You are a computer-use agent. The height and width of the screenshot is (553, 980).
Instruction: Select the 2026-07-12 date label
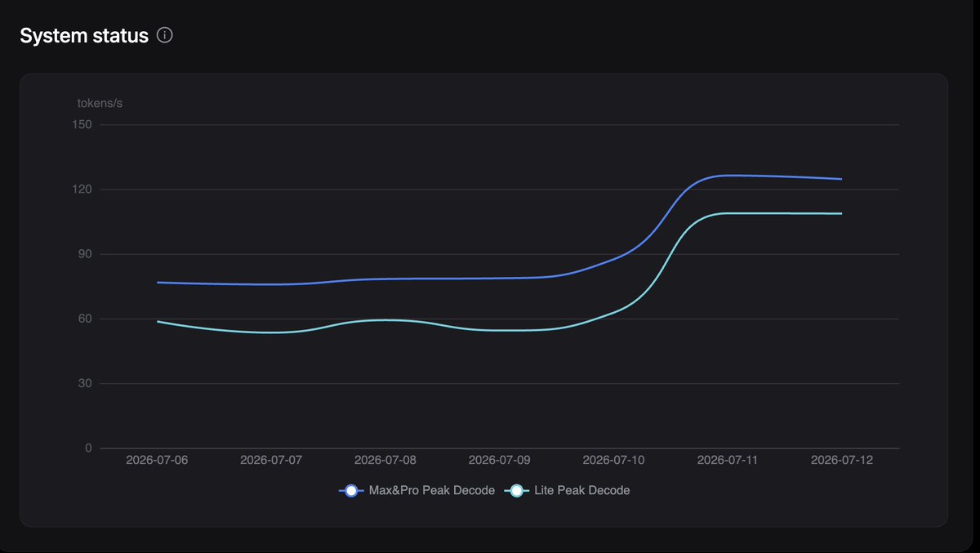click(842, 460)
